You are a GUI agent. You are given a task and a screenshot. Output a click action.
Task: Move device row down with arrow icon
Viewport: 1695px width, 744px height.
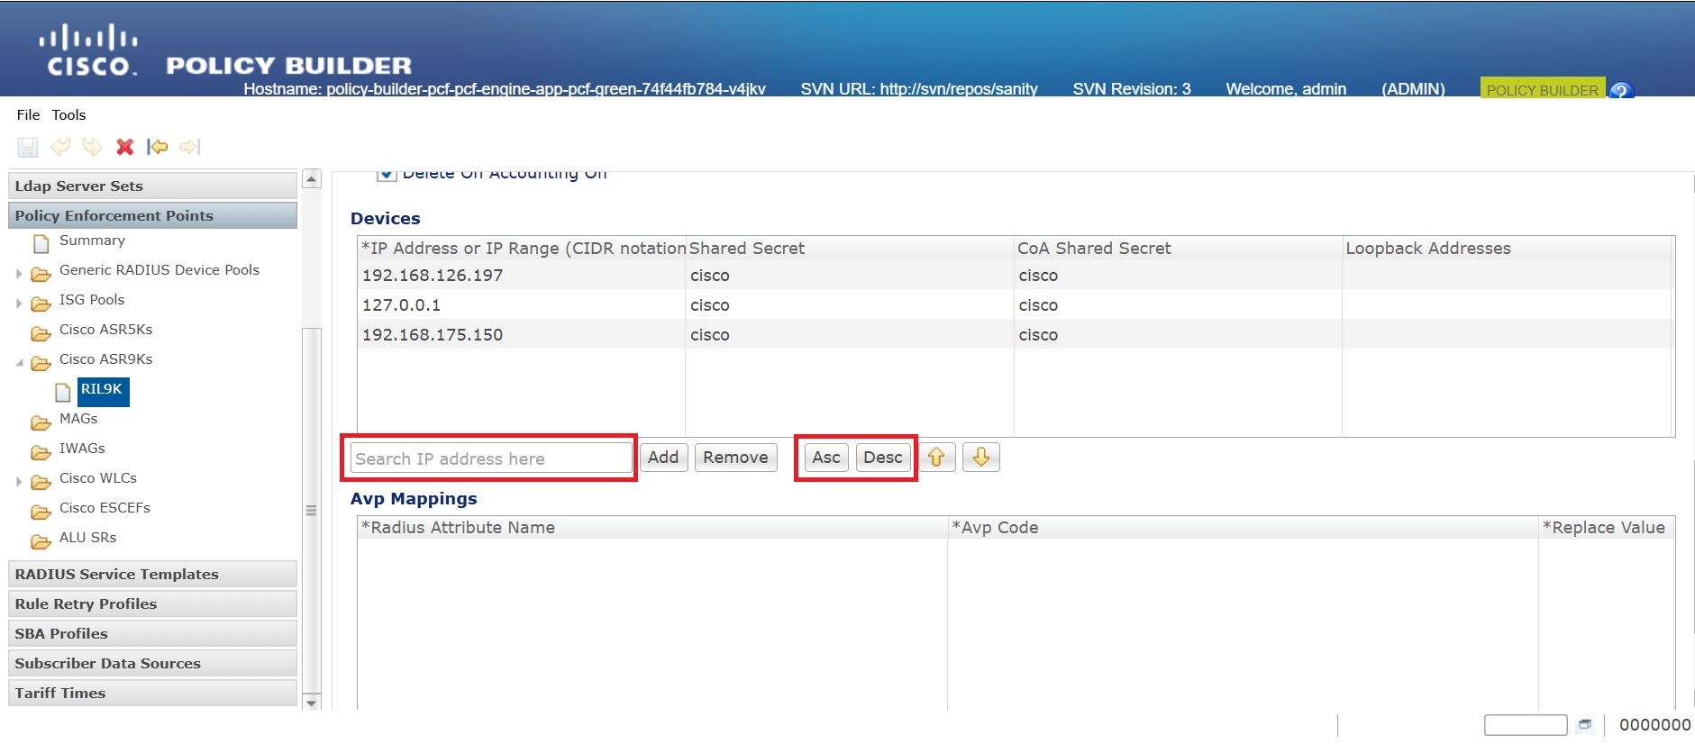[981, 458]
